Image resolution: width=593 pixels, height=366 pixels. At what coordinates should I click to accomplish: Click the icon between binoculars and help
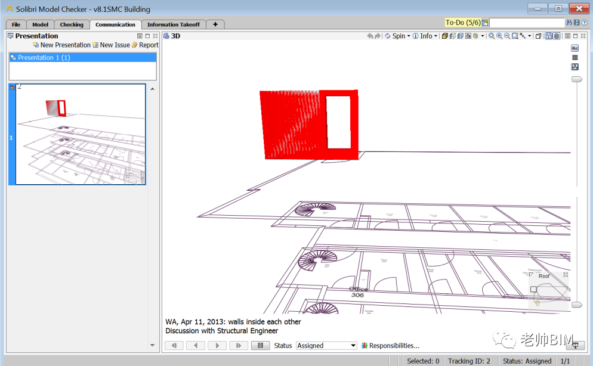coord(577,23)
